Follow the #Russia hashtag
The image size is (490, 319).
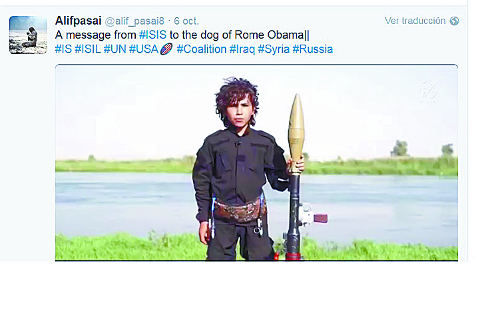[312, 49]
